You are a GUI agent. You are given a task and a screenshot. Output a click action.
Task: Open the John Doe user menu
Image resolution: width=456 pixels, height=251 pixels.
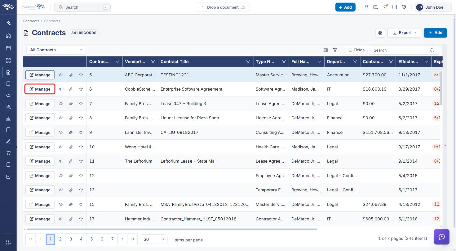(433, 7)
